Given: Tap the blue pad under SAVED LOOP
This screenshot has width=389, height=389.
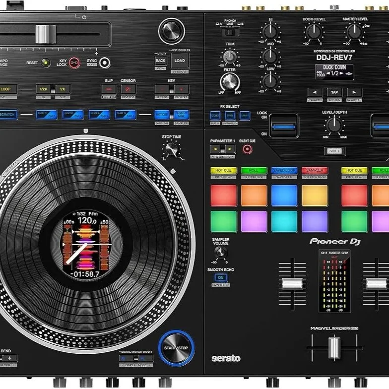Looking at the screenshot, I should click(x=284, y=195).
